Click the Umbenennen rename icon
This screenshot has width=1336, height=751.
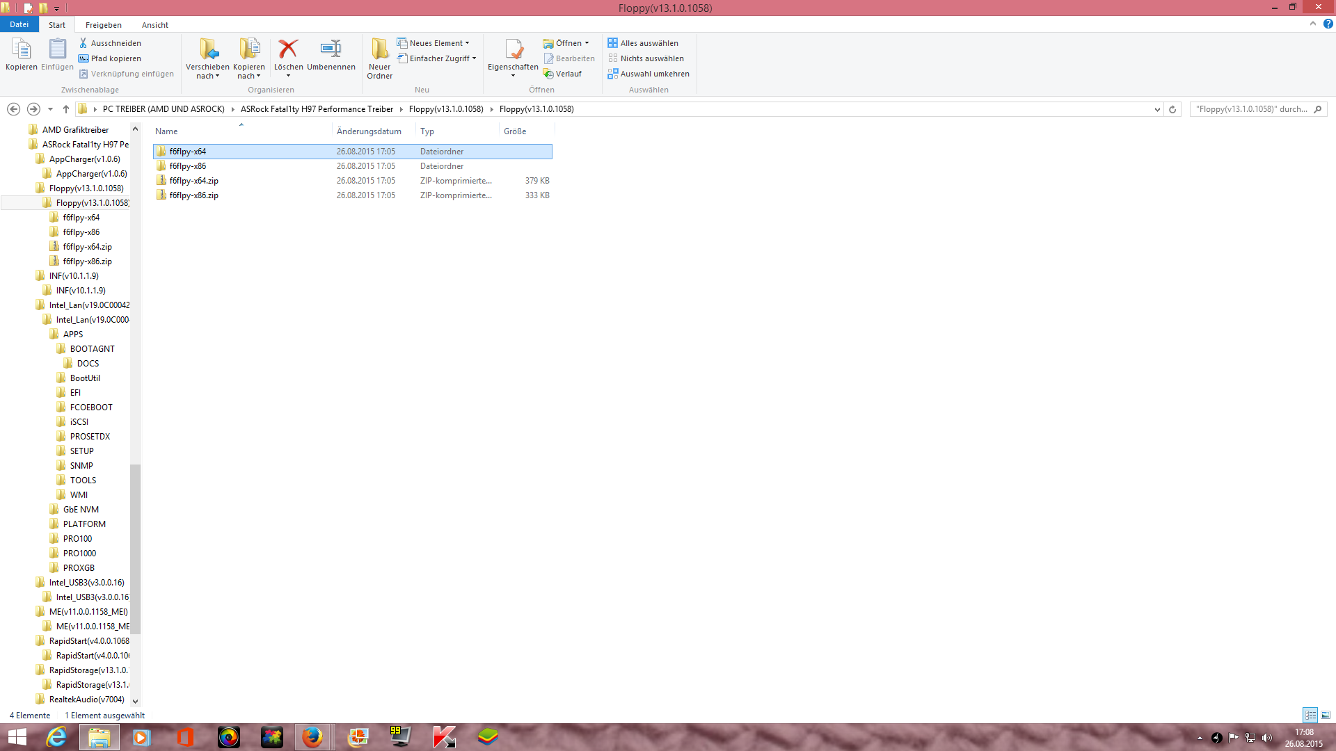(331, 49)
